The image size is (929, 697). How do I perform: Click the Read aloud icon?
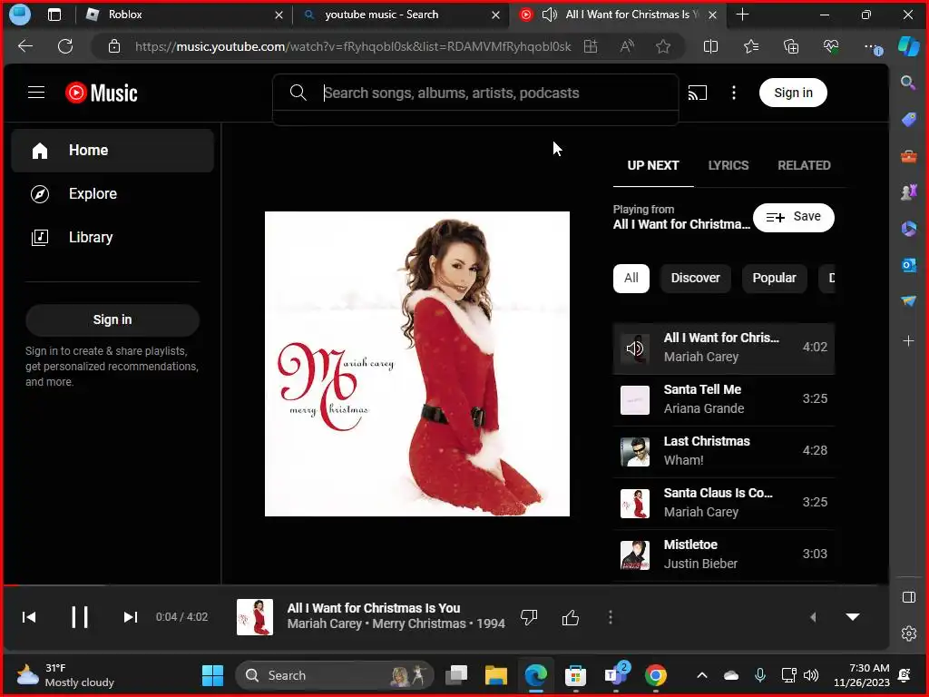click(627, 46)
